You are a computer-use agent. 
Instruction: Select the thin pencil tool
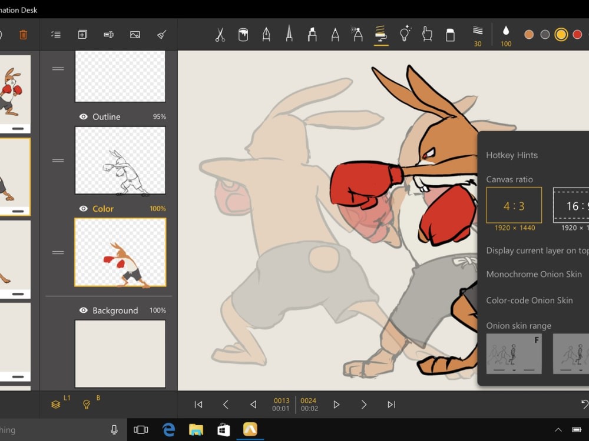coord(289,34)
